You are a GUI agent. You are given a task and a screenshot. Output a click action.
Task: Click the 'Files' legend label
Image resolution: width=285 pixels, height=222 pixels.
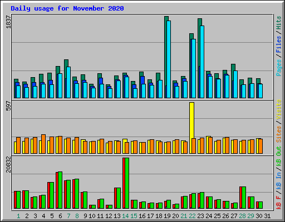click(x=278, y=44)
